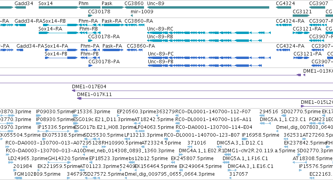
Task: Select the Unc-89-RC transcript label
Action: pyautogui.click(x=160, y=29)
